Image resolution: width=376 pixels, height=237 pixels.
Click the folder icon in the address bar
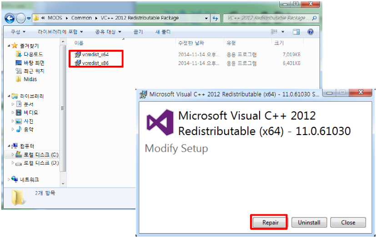click(36, 18)
